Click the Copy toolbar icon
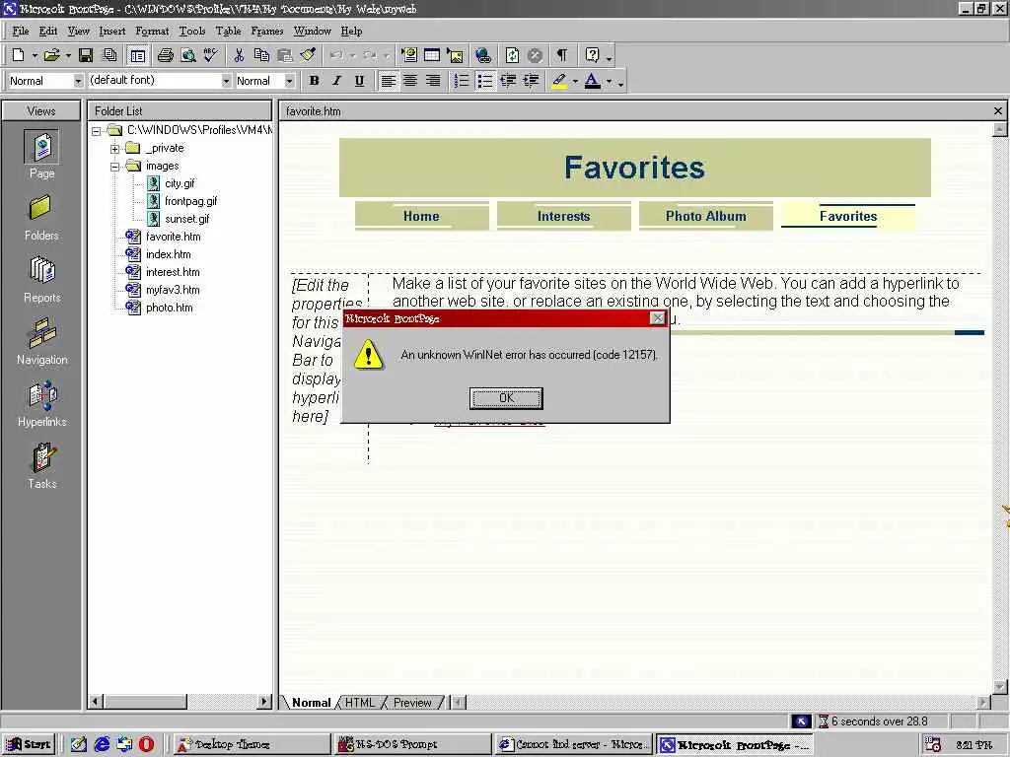 (261, 55)
